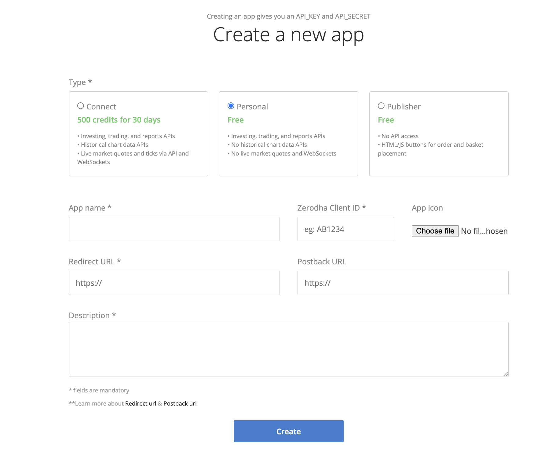559x467 pixels.
Task: Open the Postback url help link
Action: (180, 403)
